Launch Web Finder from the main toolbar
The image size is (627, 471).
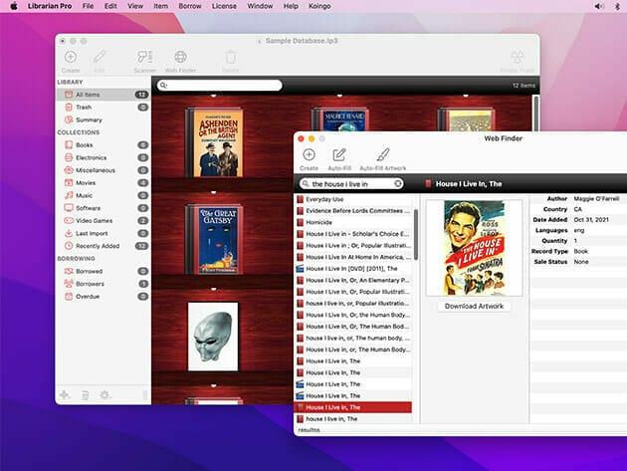[x=180, y=59]
